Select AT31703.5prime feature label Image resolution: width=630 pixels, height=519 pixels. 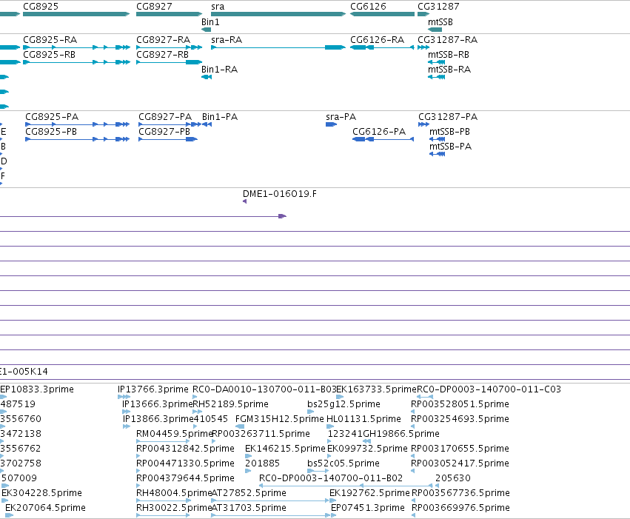(249, 508)
